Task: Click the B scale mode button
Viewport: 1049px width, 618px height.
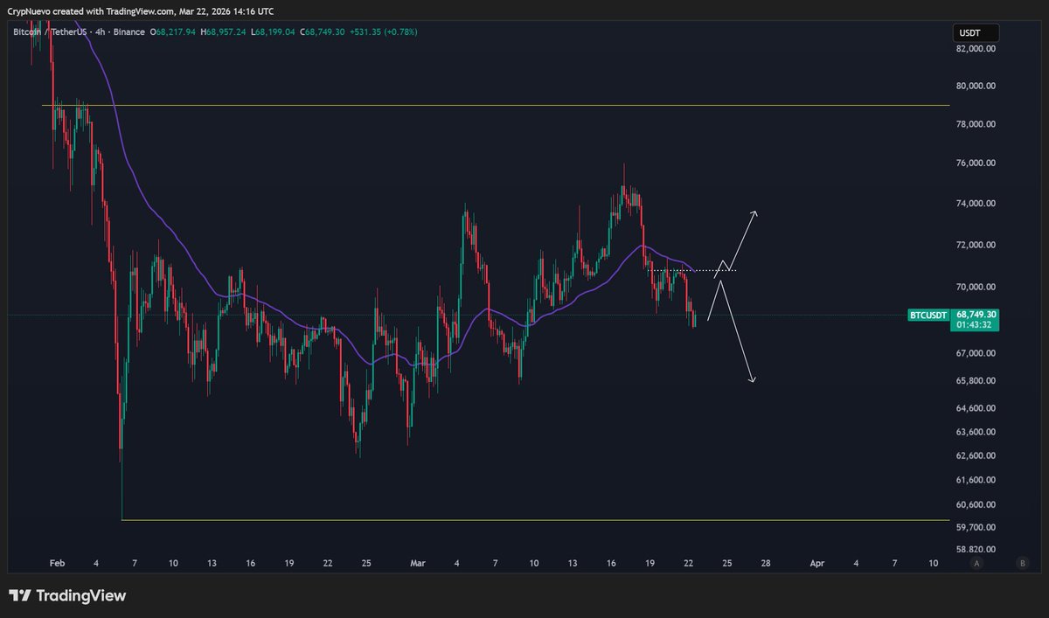Action: click(x=1022, y=564)
